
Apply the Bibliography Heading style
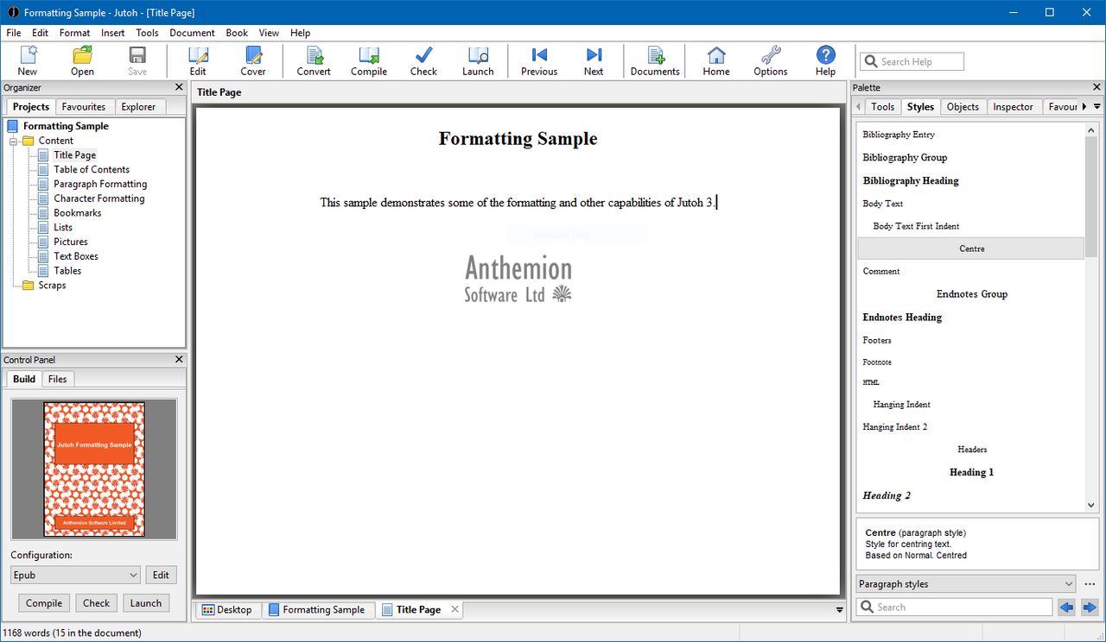(971, 181)
